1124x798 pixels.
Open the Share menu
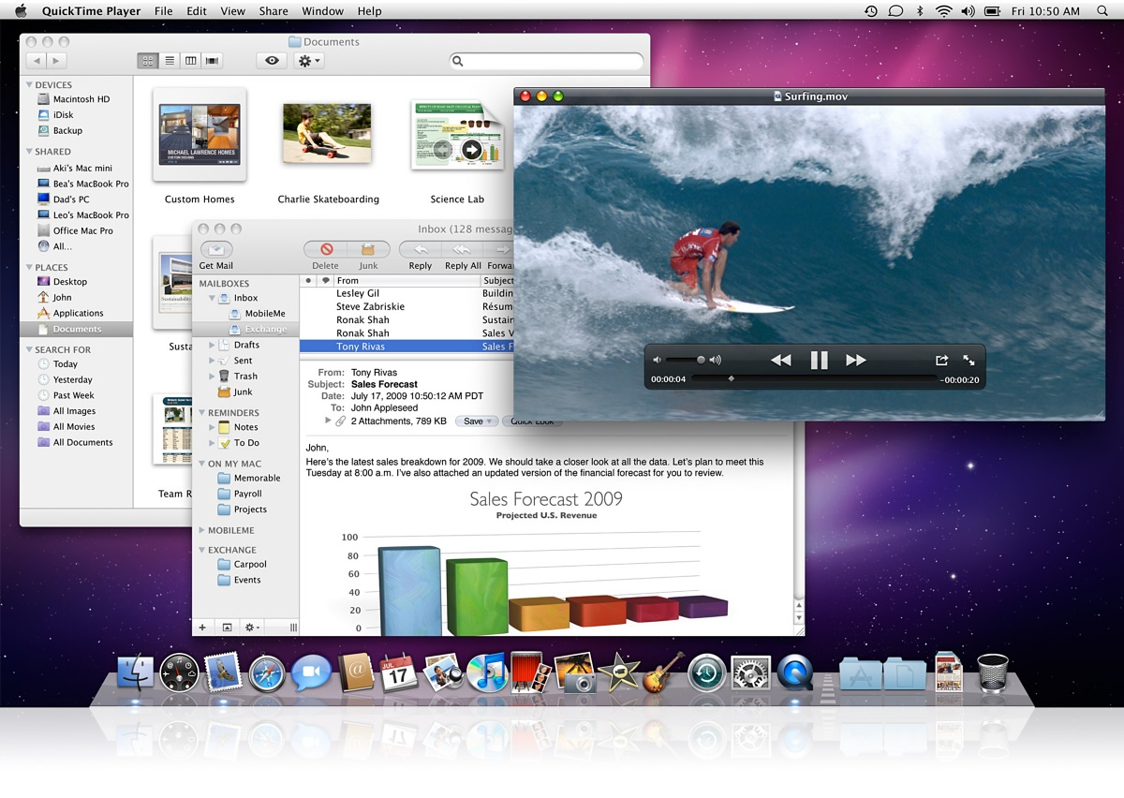tap(274, 11)
